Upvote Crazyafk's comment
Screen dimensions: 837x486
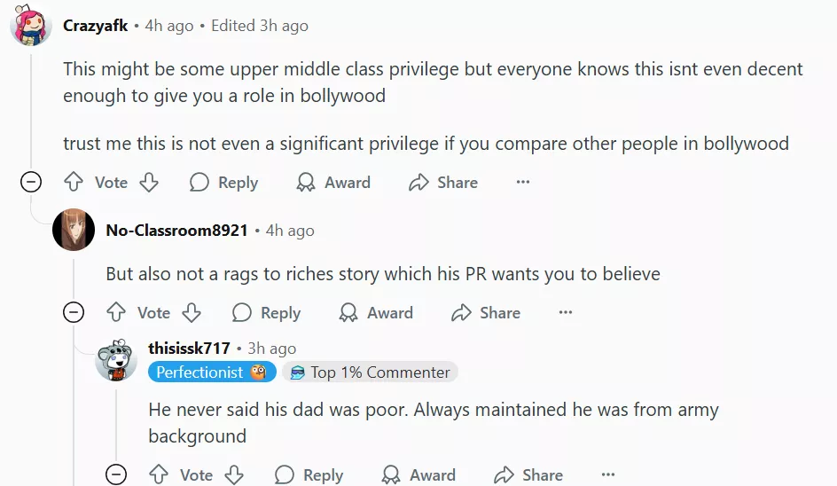pos(74,183)
